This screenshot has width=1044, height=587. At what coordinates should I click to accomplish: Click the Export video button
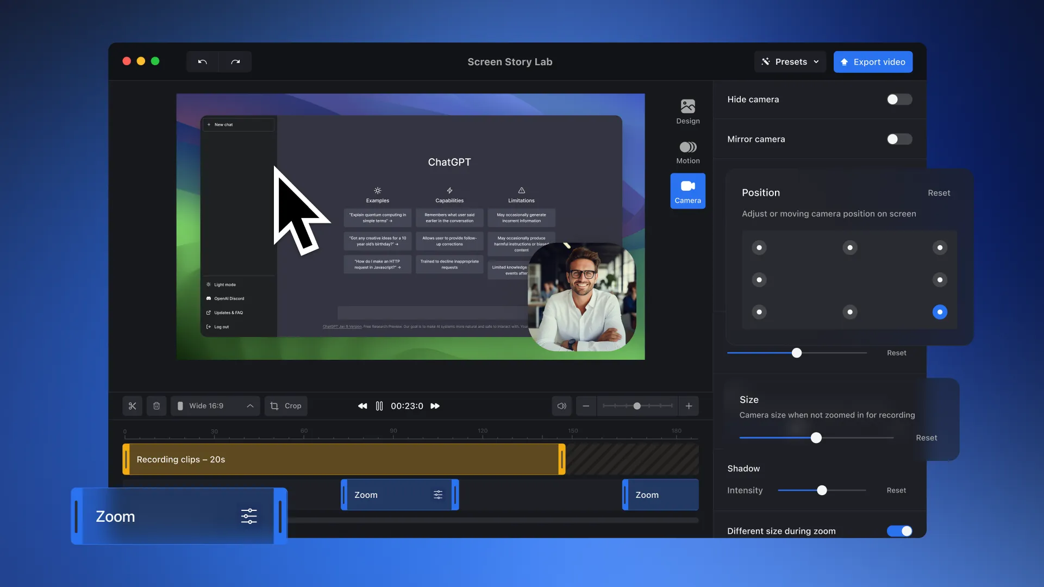(x=873, y=62)
